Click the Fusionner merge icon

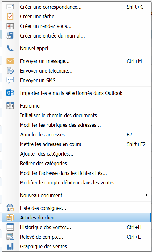[10, 106]
